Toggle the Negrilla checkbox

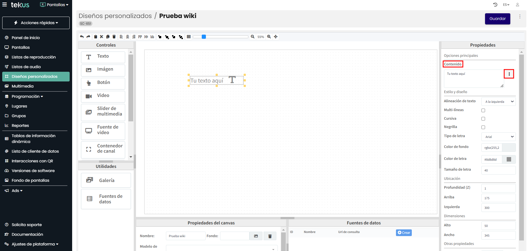pyautogui.click(x=483, y=127)
